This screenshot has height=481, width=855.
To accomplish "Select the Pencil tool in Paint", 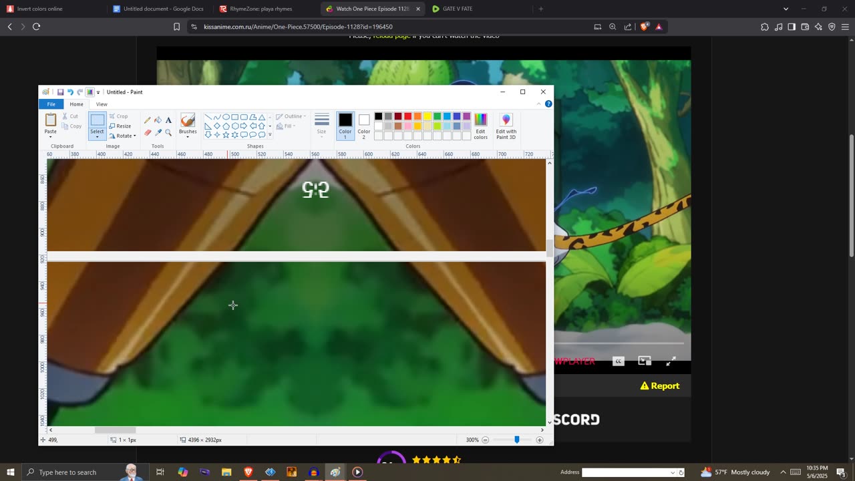I will tap(148, 120).
